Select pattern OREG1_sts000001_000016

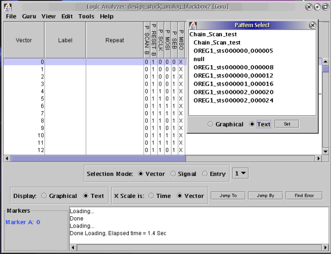coord(233,84)
